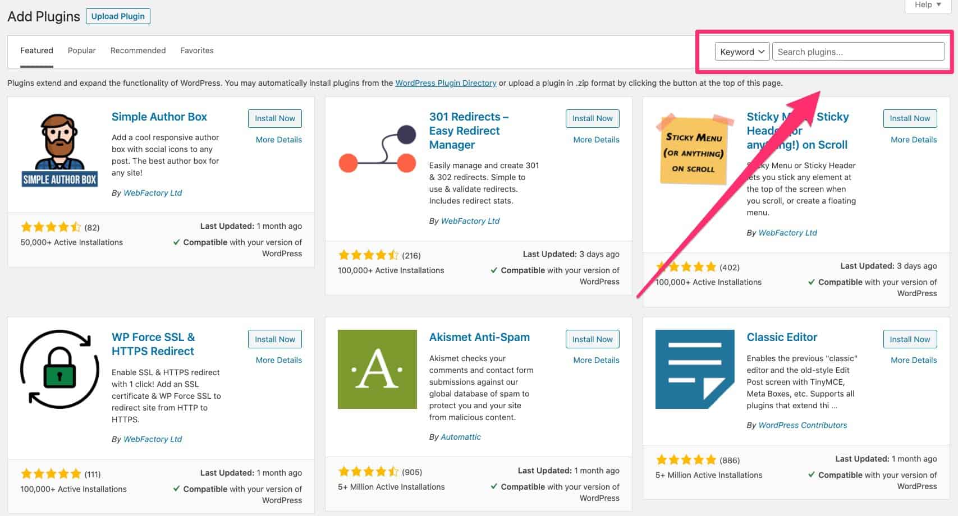Install Now for Classic Editor
Viewport: 958px width, 516px height.
coord(910,339)
